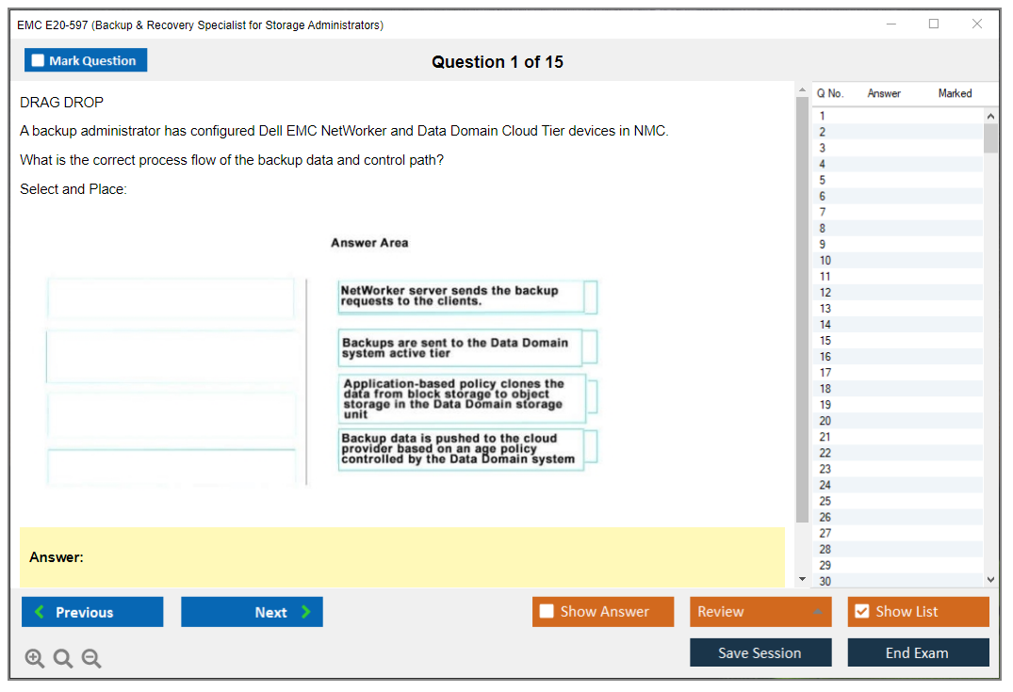Screen dimensions: 1013x692
Task: Click the first empty answer drop slot
Action: 171,299
